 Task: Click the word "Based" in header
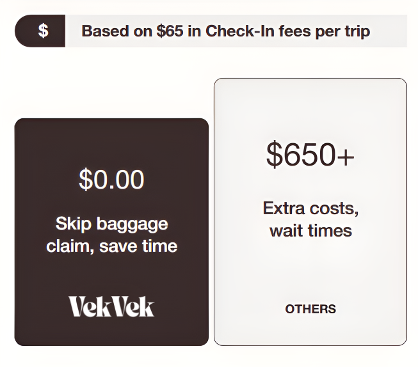click(x=104, y=31)
